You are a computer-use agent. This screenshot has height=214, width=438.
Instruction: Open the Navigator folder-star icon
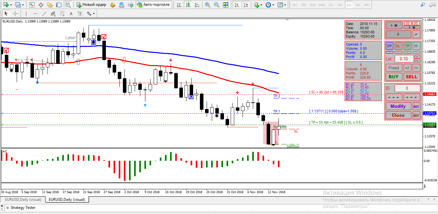(49, 5)
